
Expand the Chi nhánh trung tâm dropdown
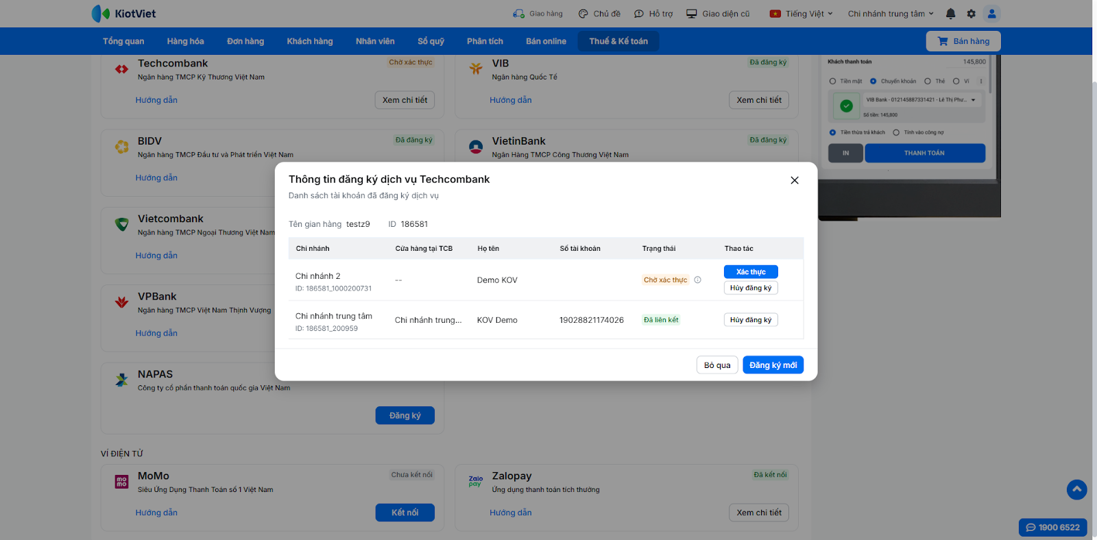[891, 14]
